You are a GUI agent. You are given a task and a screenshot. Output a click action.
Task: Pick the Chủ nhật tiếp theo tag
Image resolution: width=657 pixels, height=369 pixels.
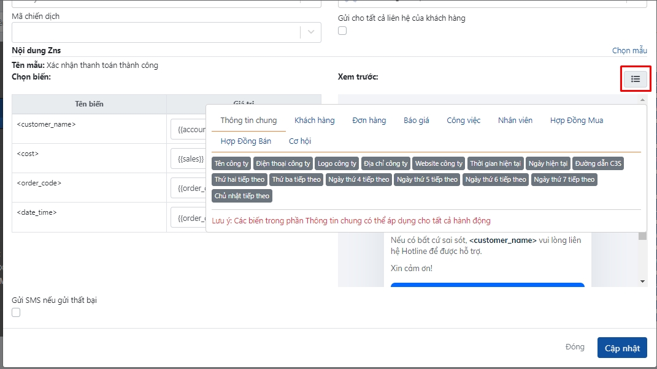[242, 196]
